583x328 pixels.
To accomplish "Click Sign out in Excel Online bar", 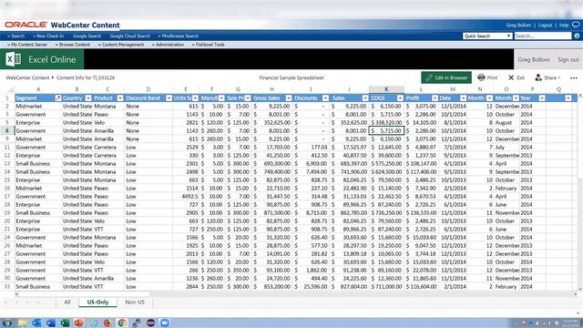I will [568, 59].
